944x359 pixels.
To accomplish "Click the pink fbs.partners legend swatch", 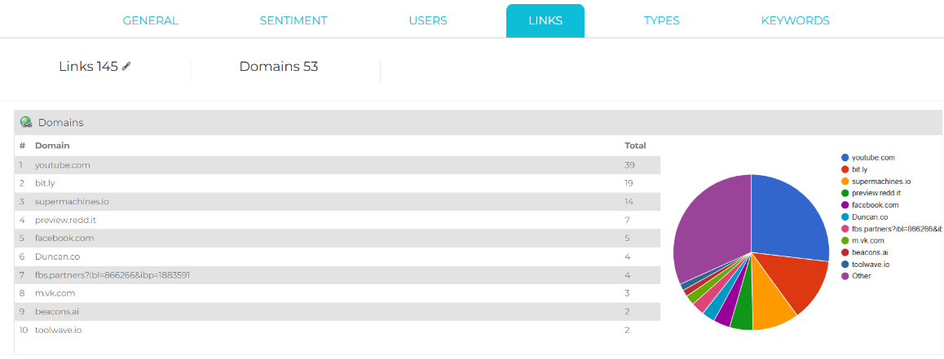I will 845,229.
